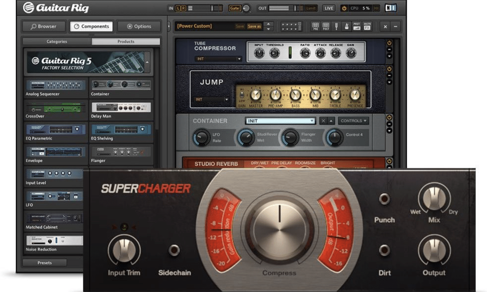Pick the Delay Man component
The image size is (487, 292).
click(x=121, y=110)
